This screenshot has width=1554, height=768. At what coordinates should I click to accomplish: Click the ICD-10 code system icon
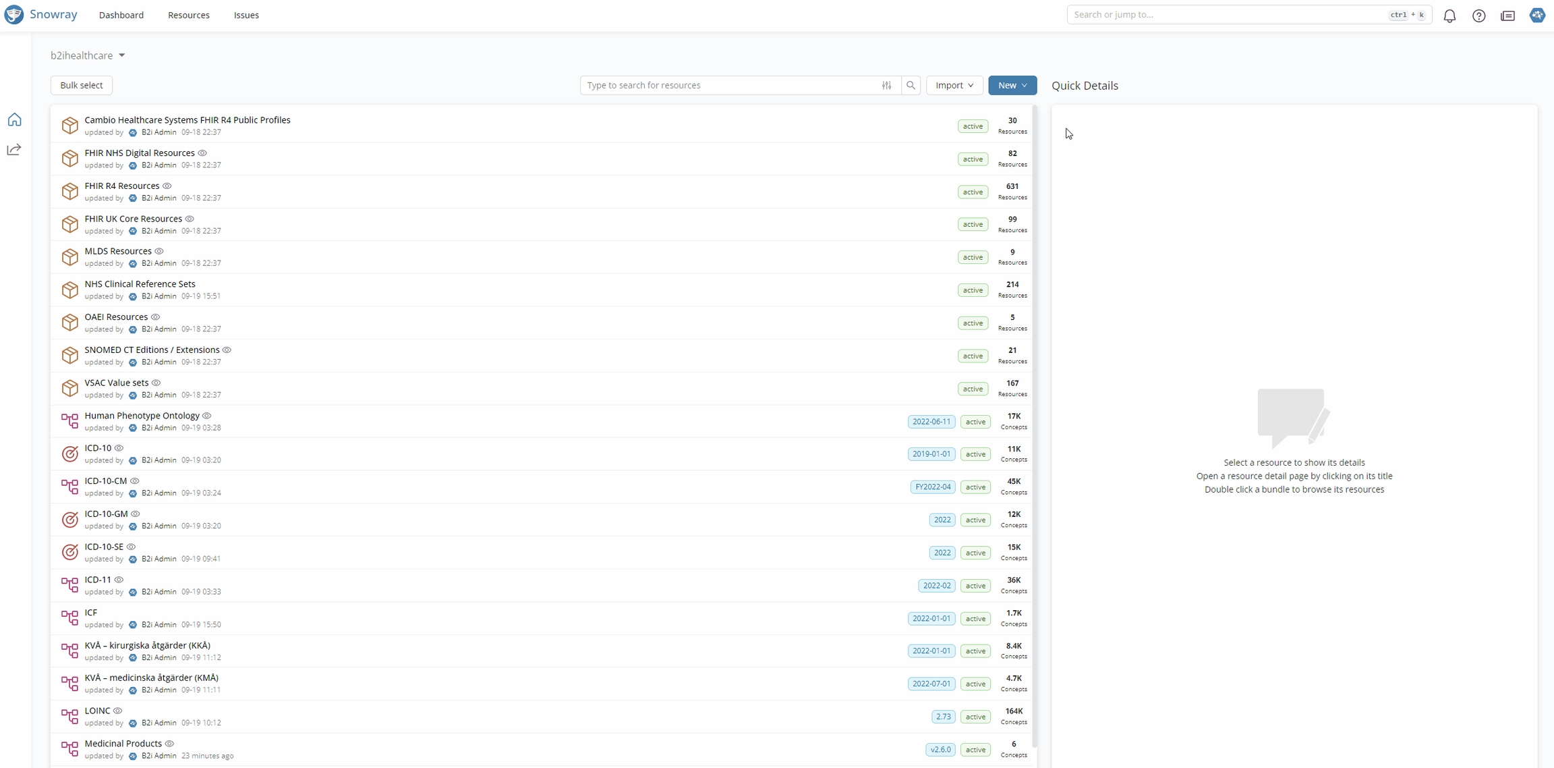point(69,454)
